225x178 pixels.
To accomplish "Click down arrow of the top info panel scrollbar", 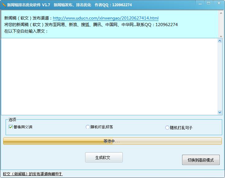I will (221, 36).
